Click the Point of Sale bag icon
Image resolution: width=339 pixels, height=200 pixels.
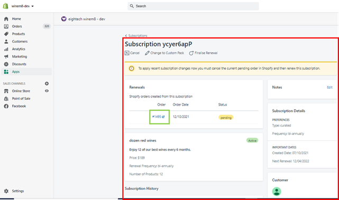[6, 99]
